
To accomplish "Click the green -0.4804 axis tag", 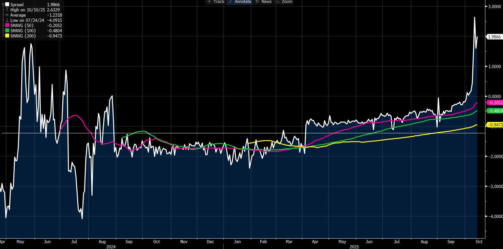I will coord(495,111).
